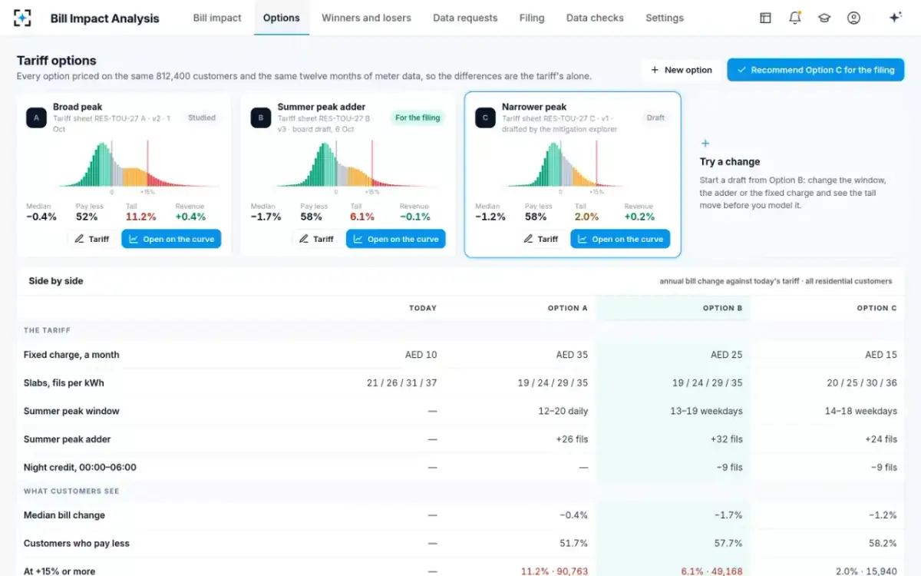The height and width of the screenshot is (576, 921).
Task: Open Broad peak on the curve
Action: pyautogui.click(x=171, y=239)
